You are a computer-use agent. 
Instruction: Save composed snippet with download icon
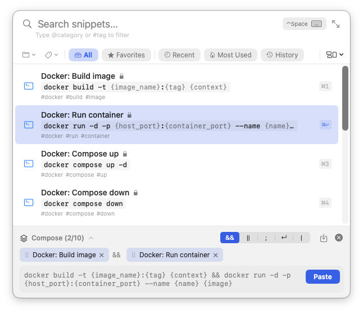coord(324,238)
